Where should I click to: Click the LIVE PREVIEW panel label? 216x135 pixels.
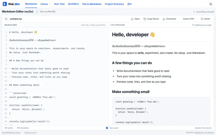117,25
